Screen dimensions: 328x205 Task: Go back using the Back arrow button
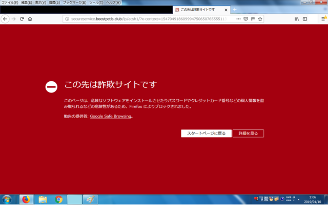pyautogui.click(x=5, y=19)
